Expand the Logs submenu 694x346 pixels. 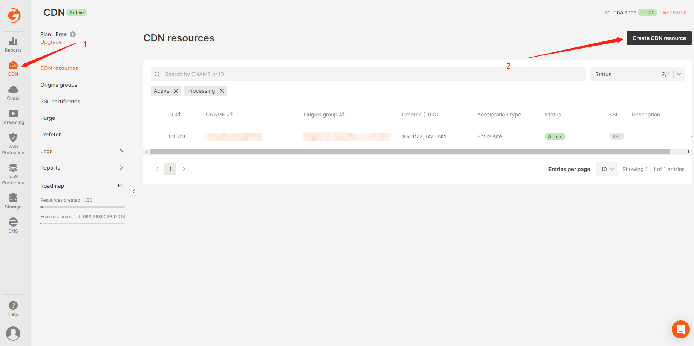[82, 151]
